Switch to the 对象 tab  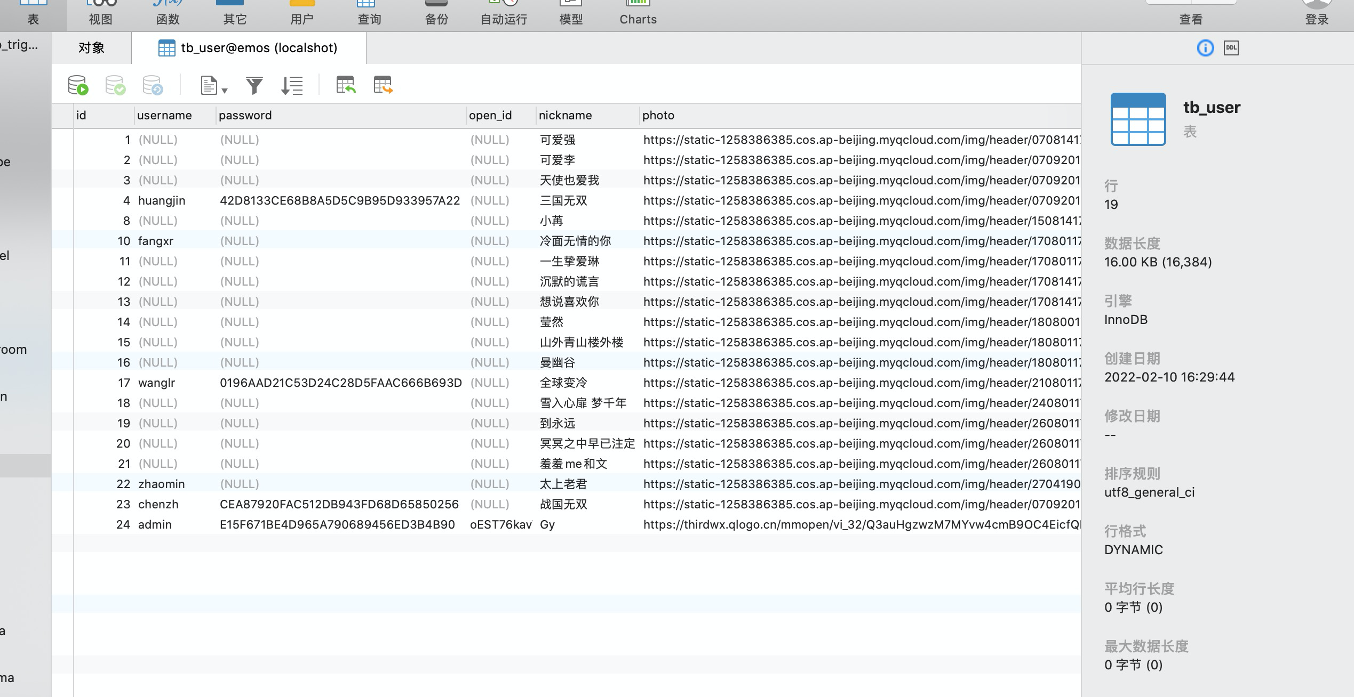[91, 48]
